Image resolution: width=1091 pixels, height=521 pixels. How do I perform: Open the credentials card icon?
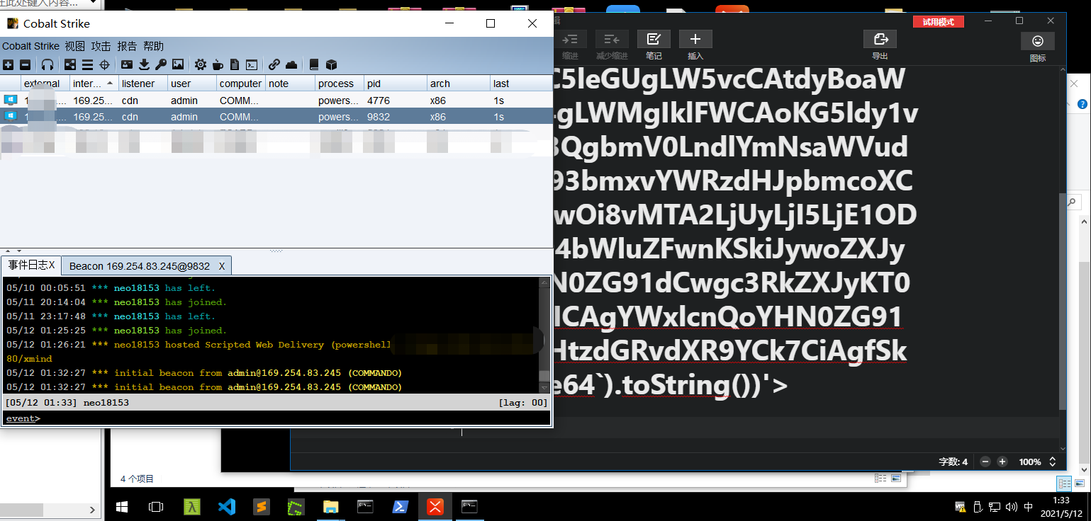[127, 64]
